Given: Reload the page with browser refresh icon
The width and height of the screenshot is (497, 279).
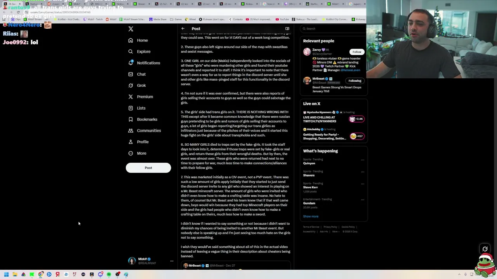Looking at the screenshot, I should coord(18,12).
